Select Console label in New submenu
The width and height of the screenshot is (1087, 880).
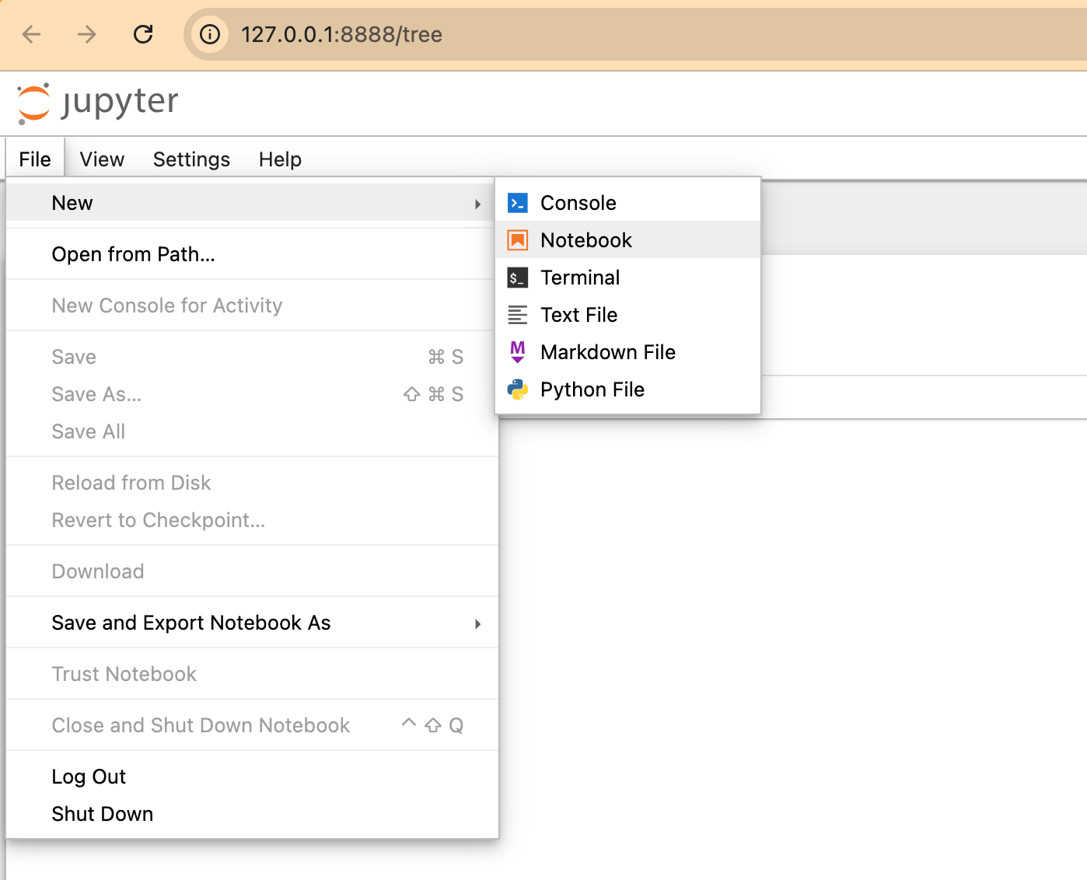[578, 203]
